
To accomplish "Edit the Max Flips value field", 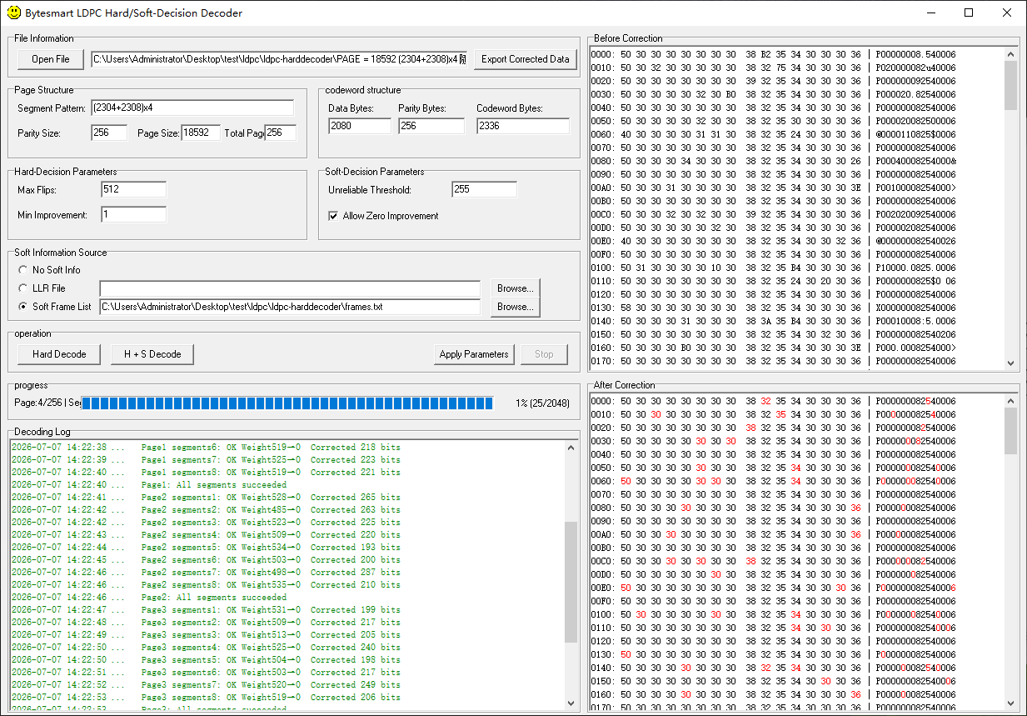I will 134,190.
